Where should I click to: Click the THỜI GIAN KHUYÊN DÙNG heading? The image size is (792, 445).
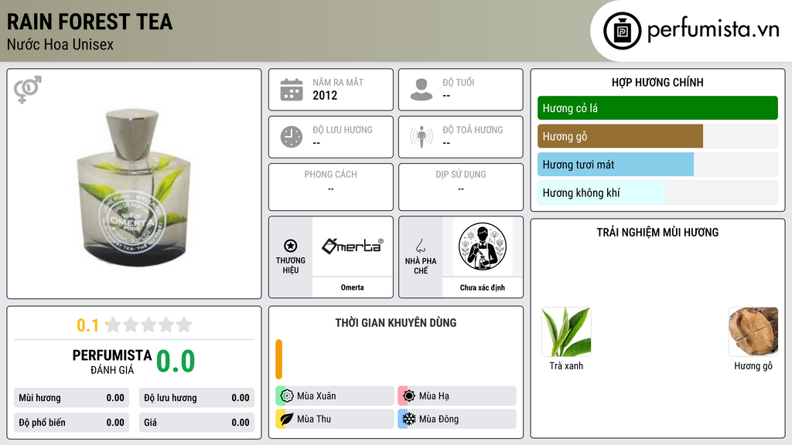pyautogui.click(x=396, y=323)
